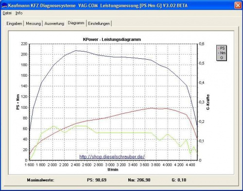Switch to the Auswertung tab
This screenshot has height=191, width=243.
(54, 23)
